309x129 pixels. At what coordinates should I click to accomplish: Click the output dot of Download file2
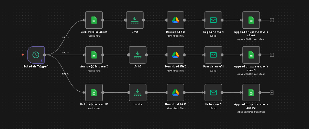pyautogui.click(x=184, y=55)
